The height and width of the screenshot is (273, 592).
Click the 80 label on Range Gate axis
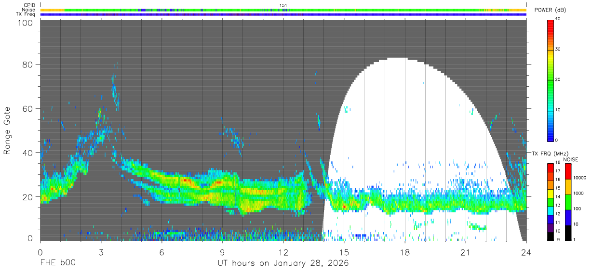[x=28, y=65]
